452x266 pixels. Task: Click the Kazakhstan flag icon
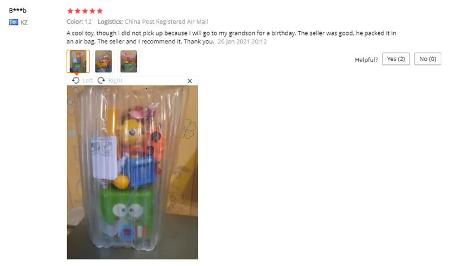pyautogui.click(x=14, y=22)
